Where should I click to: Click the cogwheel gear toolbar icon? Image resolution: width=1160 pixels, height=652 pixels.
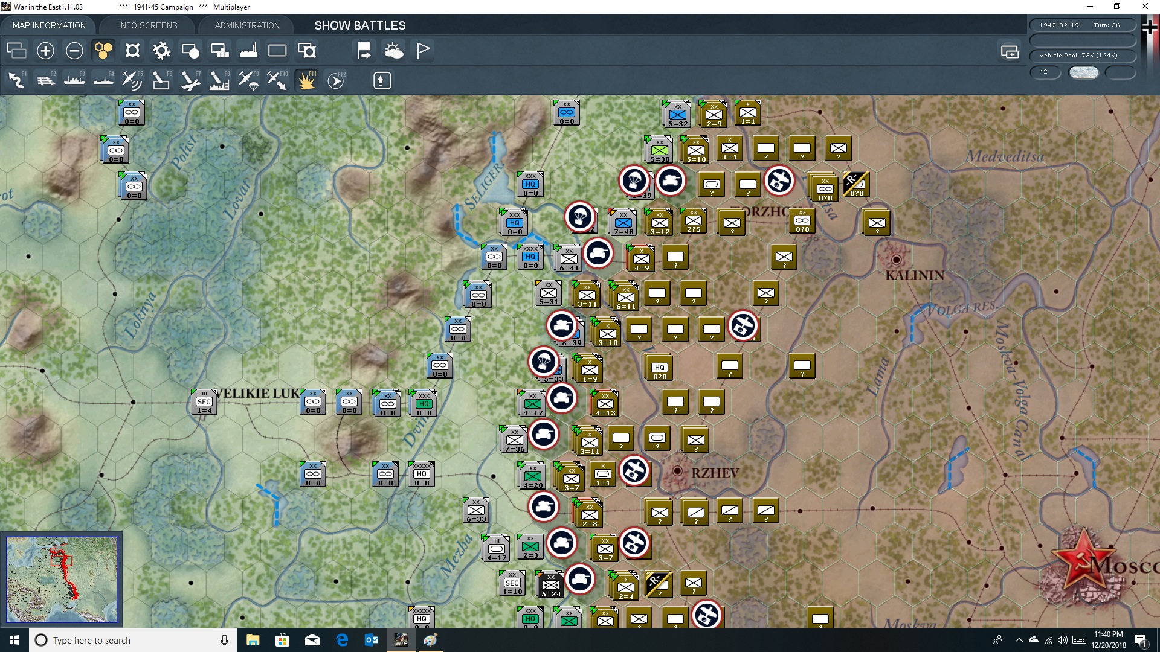pyautogui.click(x=161, y=51)
